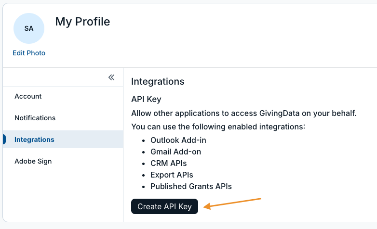Click the Gmail Add-on list entry
The image size is (377, 229).
pos(176,152)
